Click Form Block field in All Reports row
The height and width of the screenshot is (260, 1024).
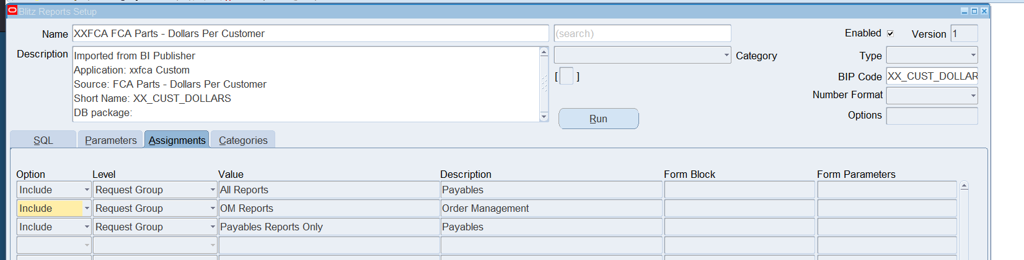(739, 190)
